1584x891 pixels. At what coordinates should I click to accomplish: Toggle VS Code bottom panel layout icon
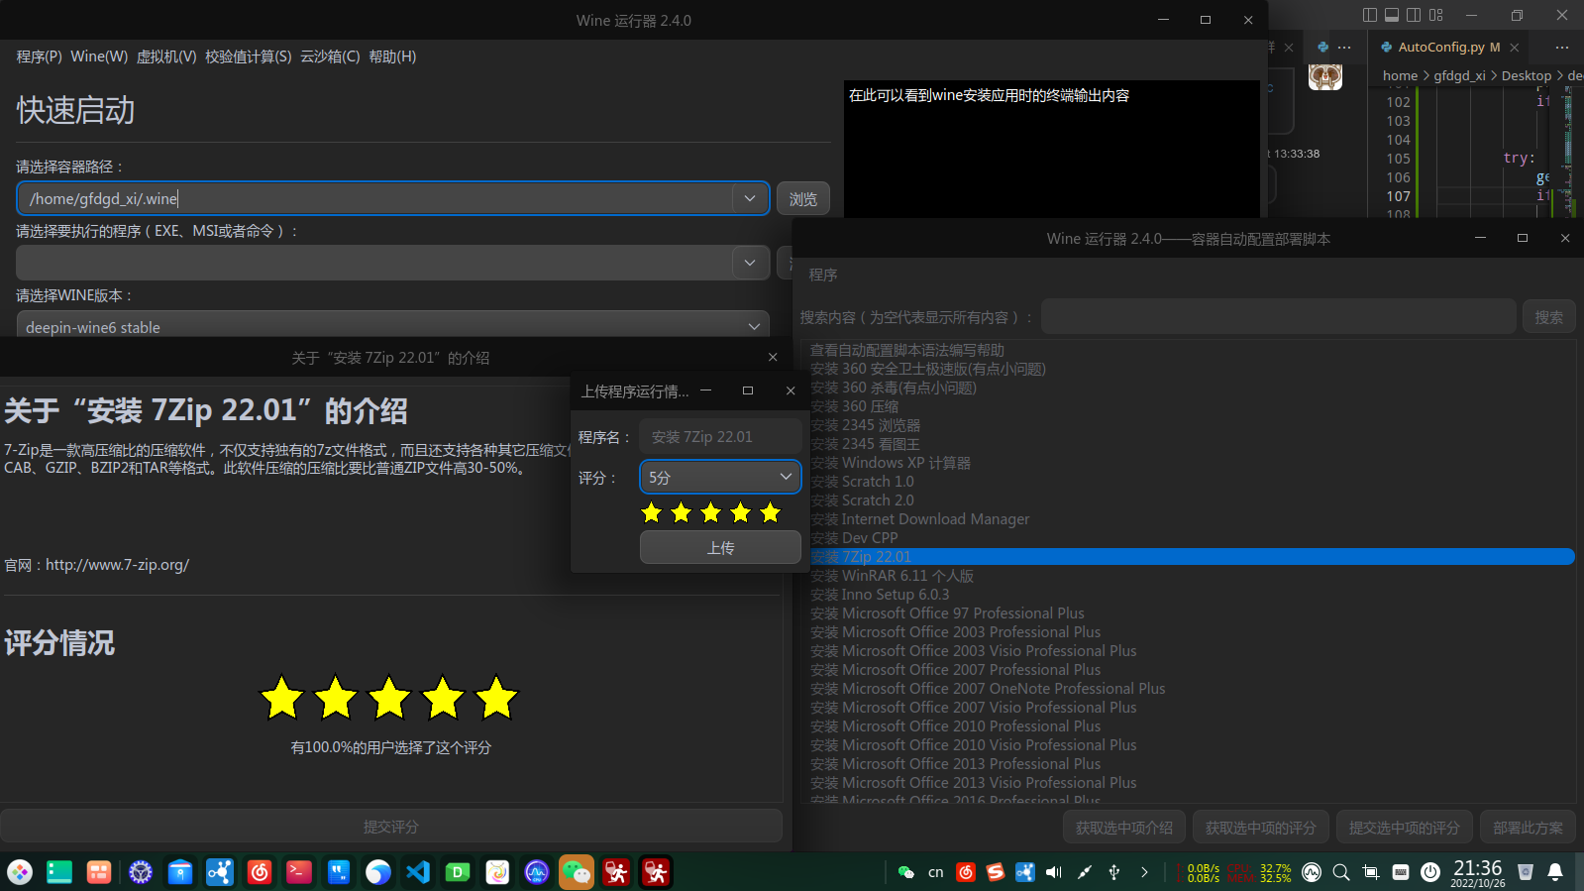(x=1392, y=15)
